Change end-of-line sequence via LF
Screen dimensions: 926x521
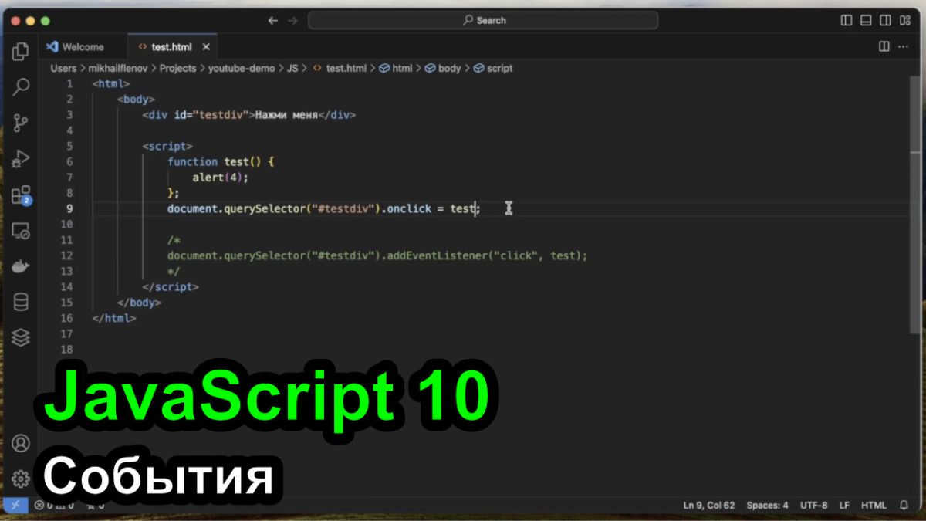844,506
